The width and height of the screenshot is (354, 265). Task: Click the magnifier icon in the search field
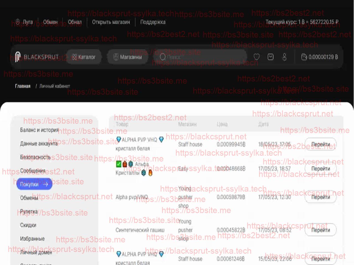click(x=163, y=57)
